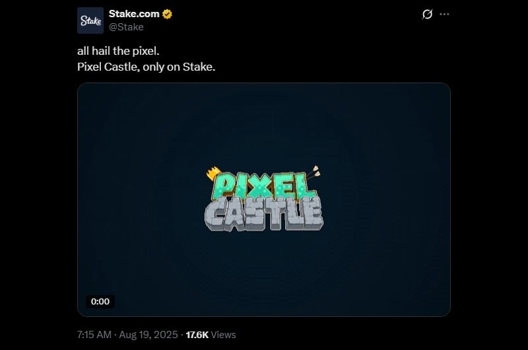
Task: Click 'Pixel Castle, only on Stake.' line
Action: point(146,67)
